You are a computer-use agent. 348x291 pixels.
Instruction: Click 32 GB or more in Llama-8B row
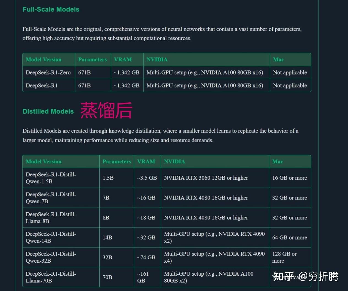pyautogui.click(x=290, y=218)
